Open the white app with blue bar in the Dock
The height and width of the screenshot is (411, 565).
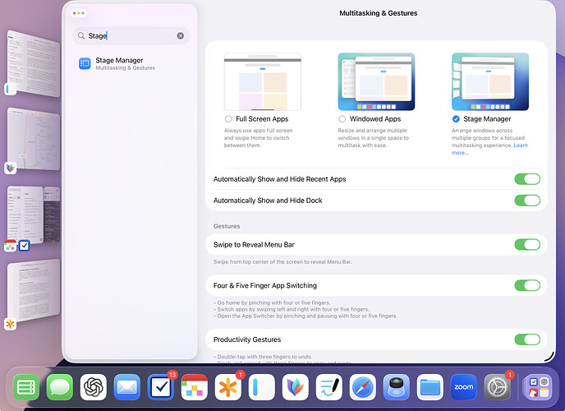[262, 387]
